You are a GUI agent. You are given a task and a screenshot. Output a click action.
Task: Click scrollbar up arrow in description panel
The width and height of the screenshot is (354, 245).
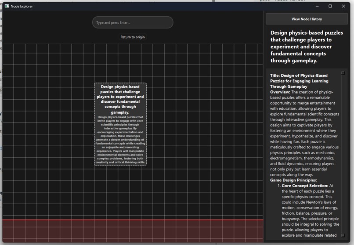tap(343, 73)
